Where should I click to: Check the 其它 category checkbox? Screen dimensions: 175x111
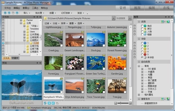[x=142, y=29]
